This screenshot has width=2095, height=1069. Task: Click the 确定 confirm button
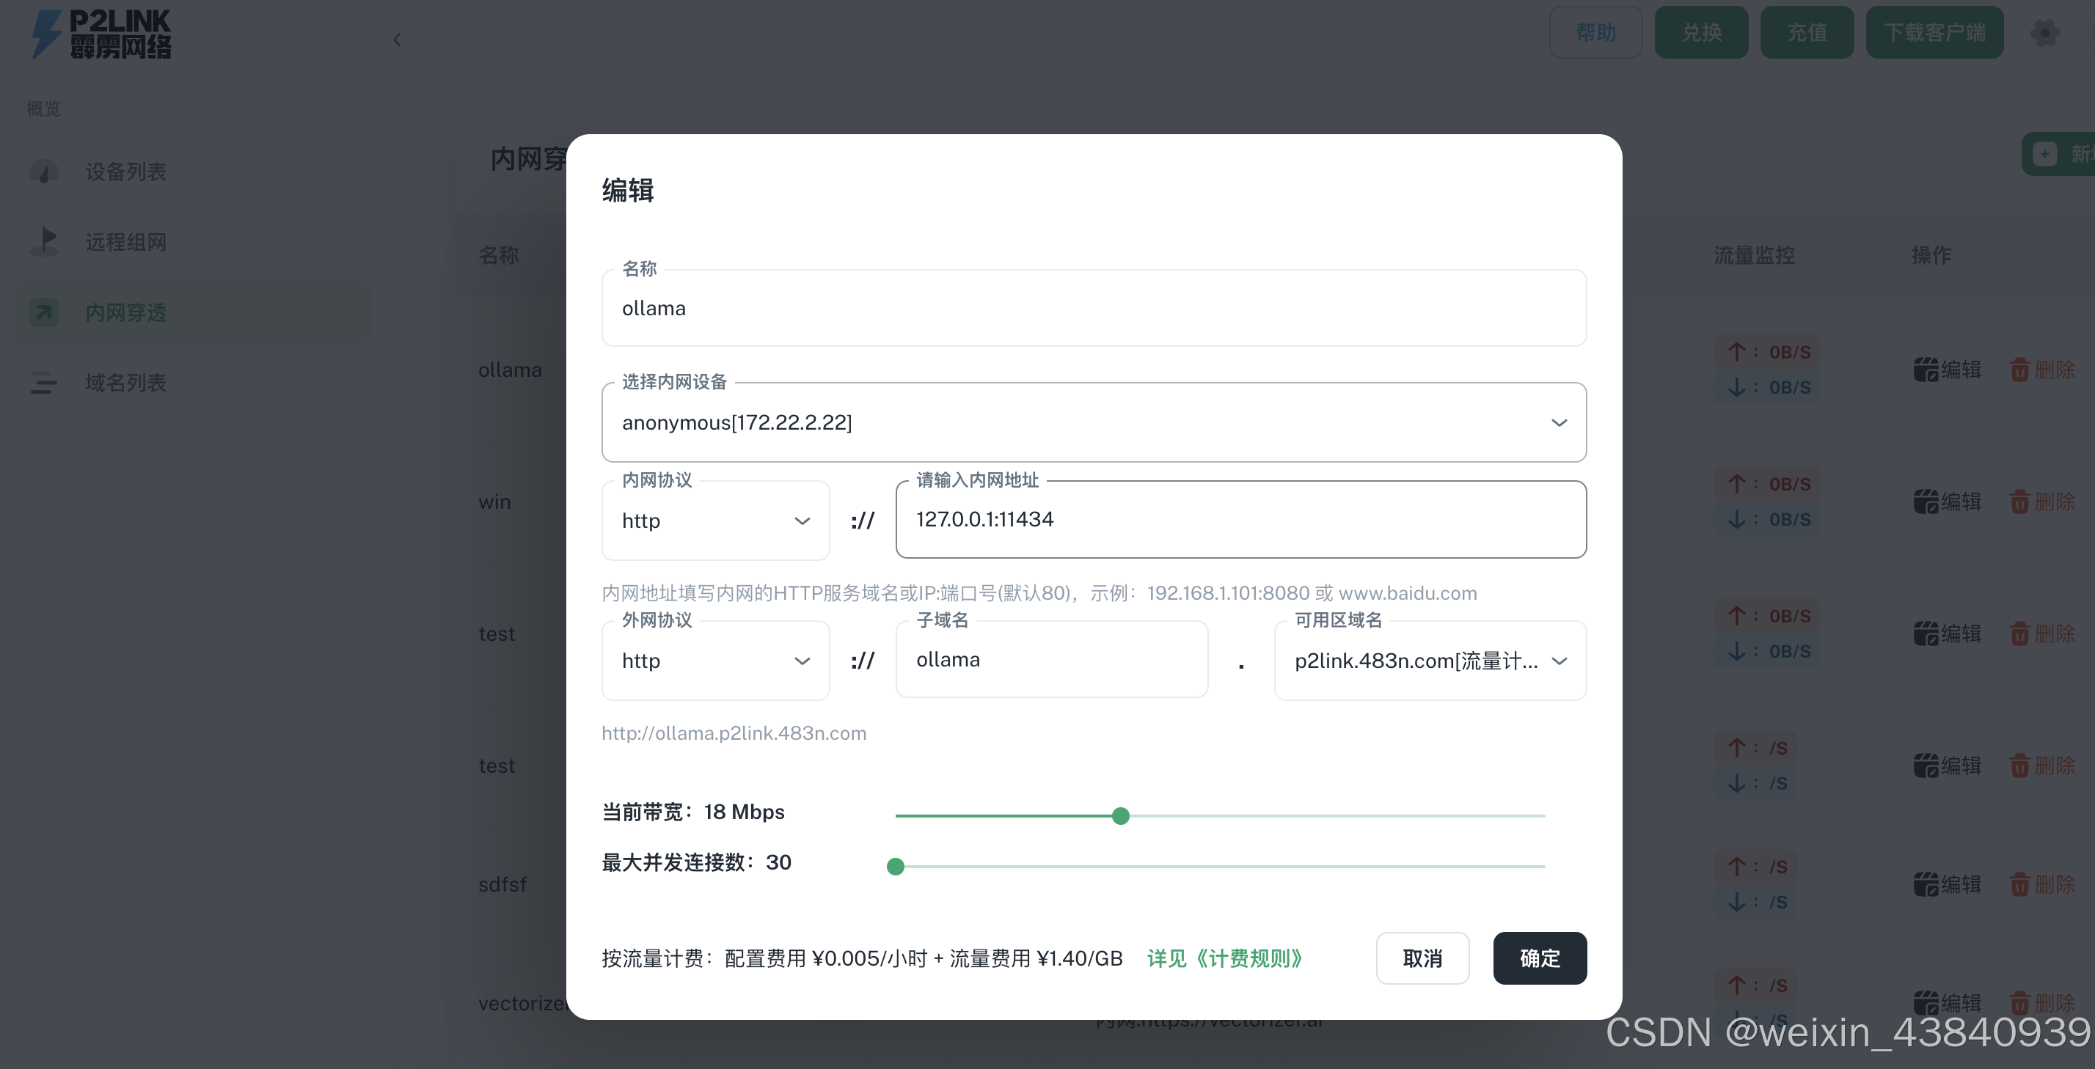point(1539,958)
